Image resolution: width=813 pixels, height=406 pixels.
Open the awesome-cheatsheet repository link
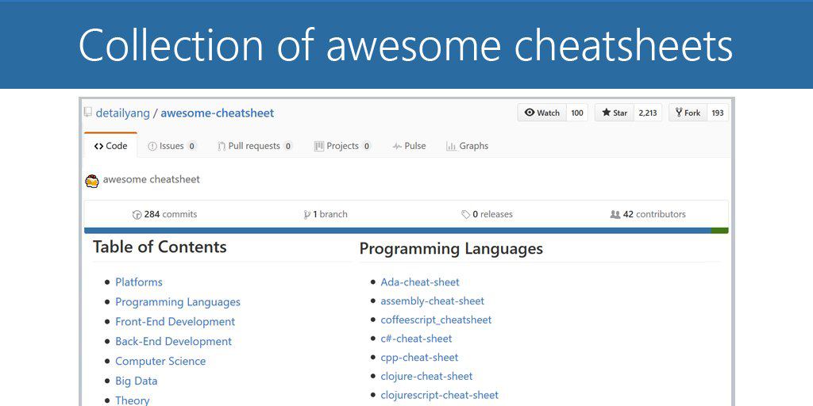tap(218, 113)
